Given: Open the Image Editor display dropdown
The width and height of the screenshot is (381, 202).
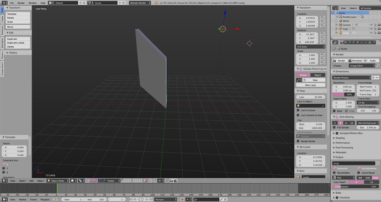Looking at the screenshot, I should click(x=362, y=66).
